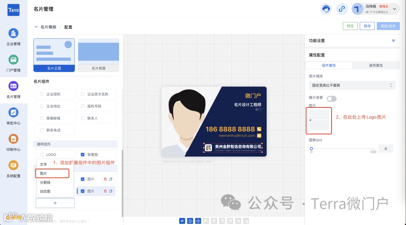Open 系统配置 in the left sidebar
406x225 pixels.
click(x=14, y=169)
